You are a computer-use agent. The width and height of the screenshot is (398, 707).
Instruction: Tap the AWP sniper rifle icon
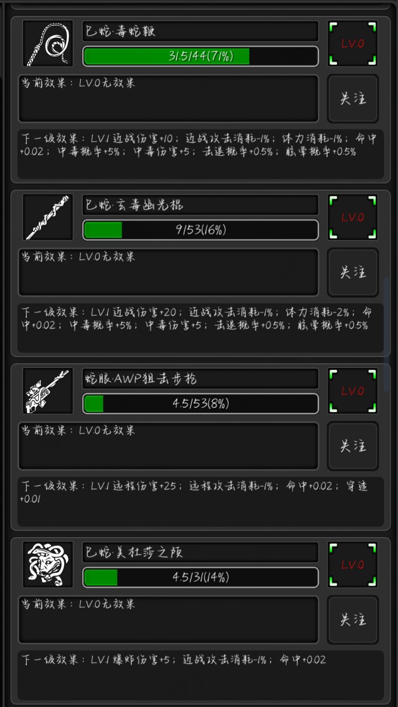tap(48, 391)
